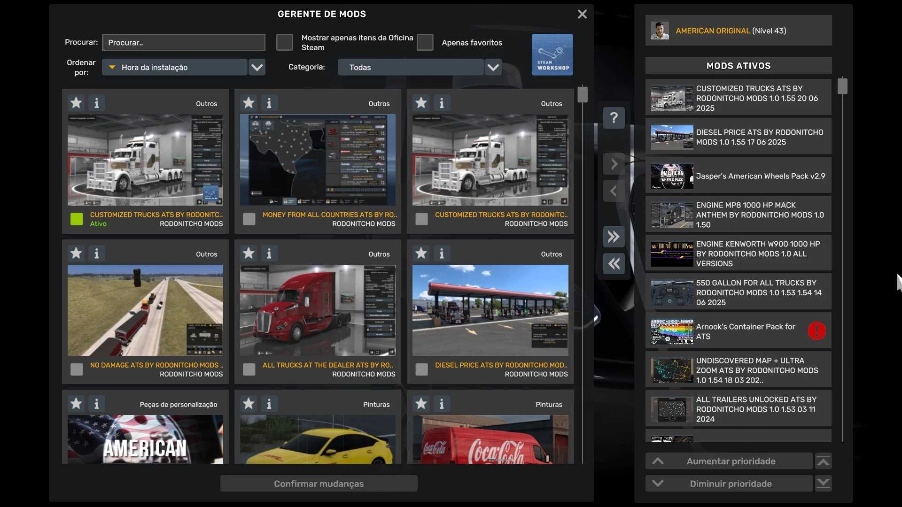Click the active mods list scrollbar handle

click(842, 86)
